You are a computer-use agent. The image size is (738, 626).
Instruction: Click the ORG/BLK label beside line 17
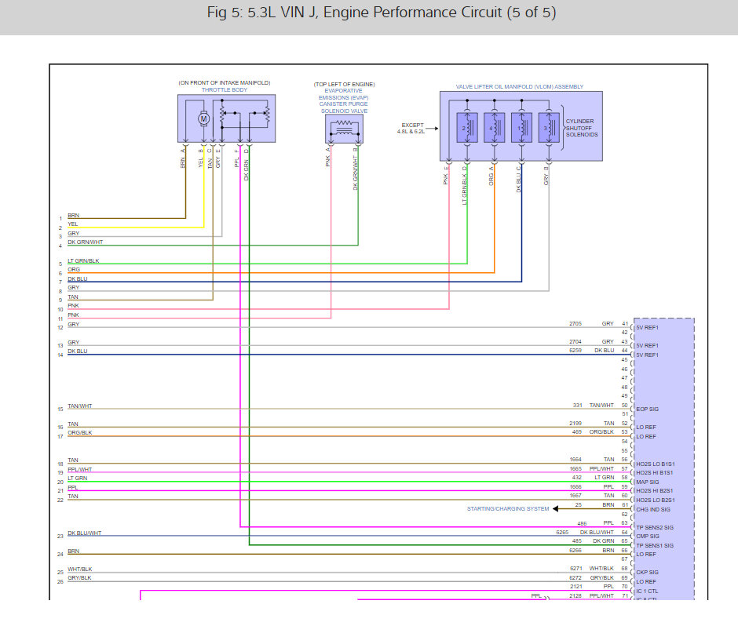[79, 433]
